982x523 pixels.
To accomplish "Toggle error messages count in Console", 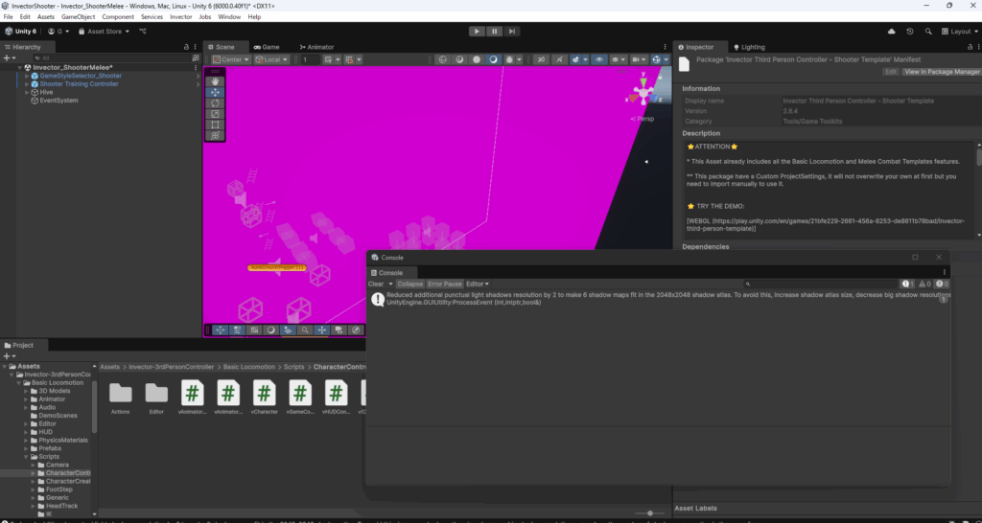I will pyautogui.click(x=942, y=284).
